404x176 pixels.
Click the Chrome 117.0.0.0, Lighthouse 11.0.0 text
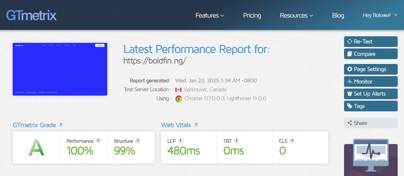(225, 99)
